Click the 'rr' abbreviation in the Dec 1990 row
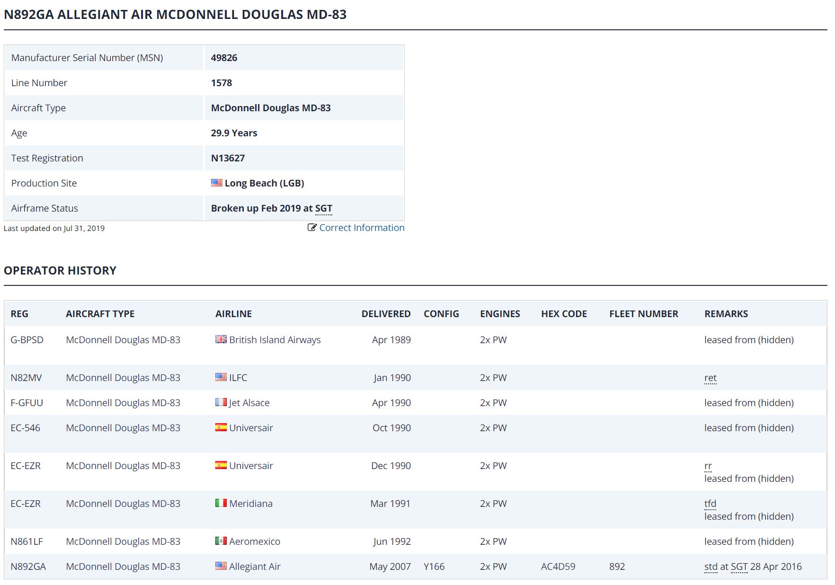The image size is (835, 585). point(708,466)
